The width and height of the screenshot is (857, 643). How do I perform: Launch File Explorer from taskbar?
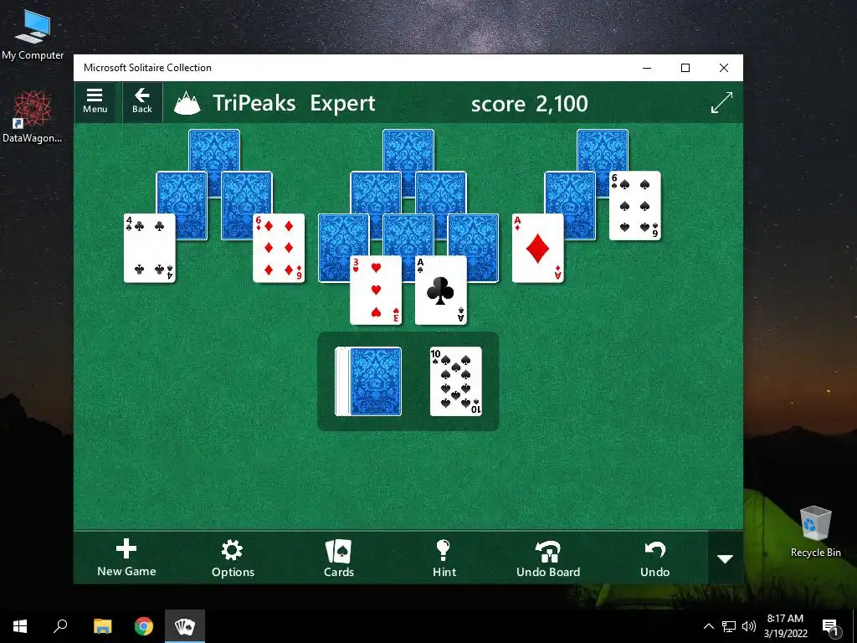point(102,626)
